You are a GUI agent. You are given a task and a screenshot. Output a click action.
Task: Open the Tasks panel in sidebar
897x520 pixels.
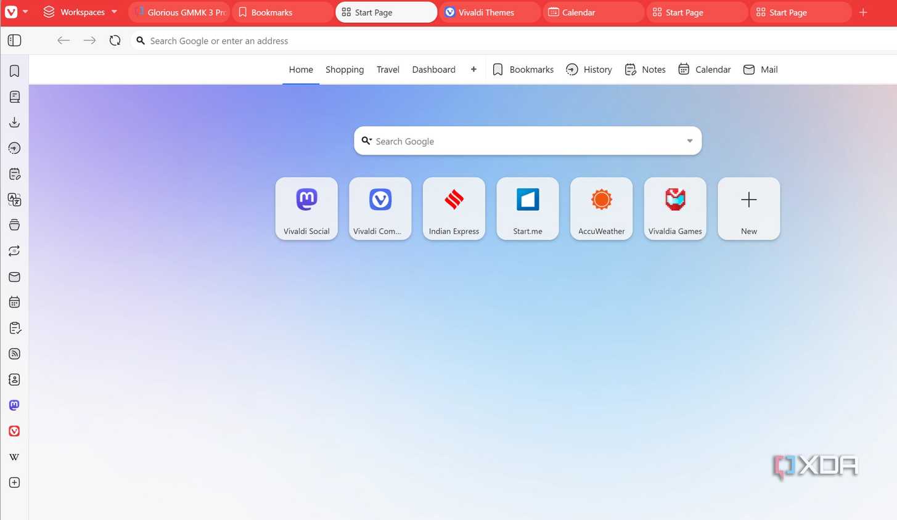[x=14, y=328]
